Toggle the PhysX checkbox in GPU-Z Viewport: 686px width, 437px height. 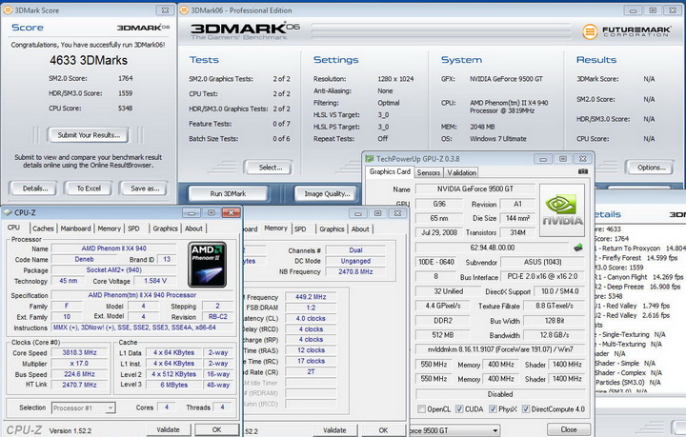pos(494,409)
